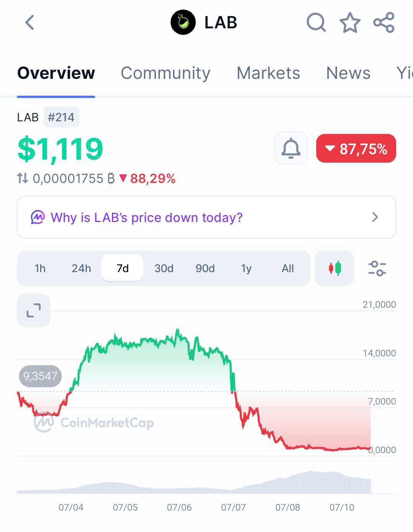Expand the chart to fullscreen
Viewport: 413px width, 532px height.
tap(34, 310)
